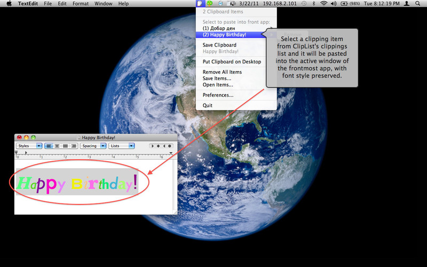Justify text alignment in TextEdit
Image resolution: width=427 pixels, height=267 pixels.
pyautogui.click(x=65, y=146)
